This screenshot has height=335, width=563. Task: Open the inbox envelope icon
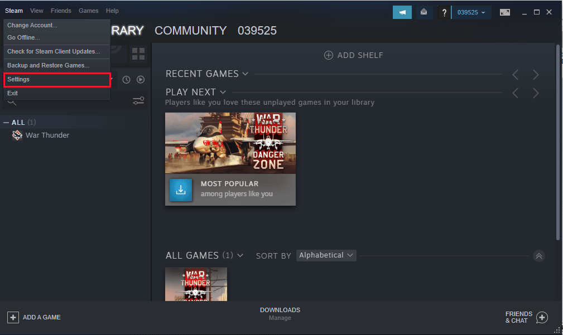(x=424, y=12)
